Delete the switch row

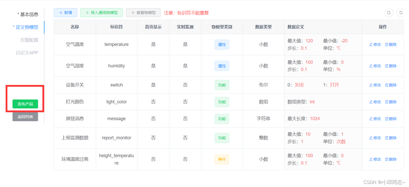point(391,85)
